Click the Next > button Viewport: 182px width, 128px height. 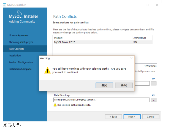[132, 117]
